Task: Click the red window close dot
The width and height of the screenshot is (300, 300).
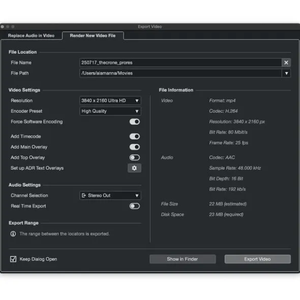Action: click(3, 26)
